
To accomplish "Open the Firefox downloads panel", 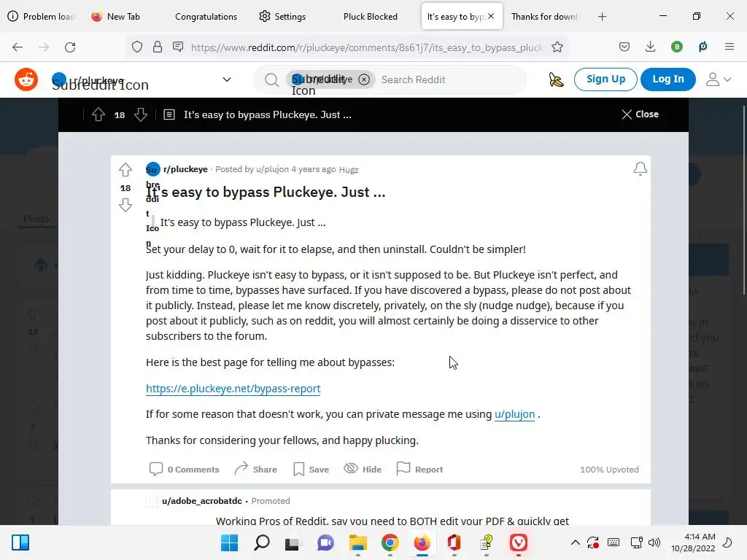I will (x=650, y=47).
